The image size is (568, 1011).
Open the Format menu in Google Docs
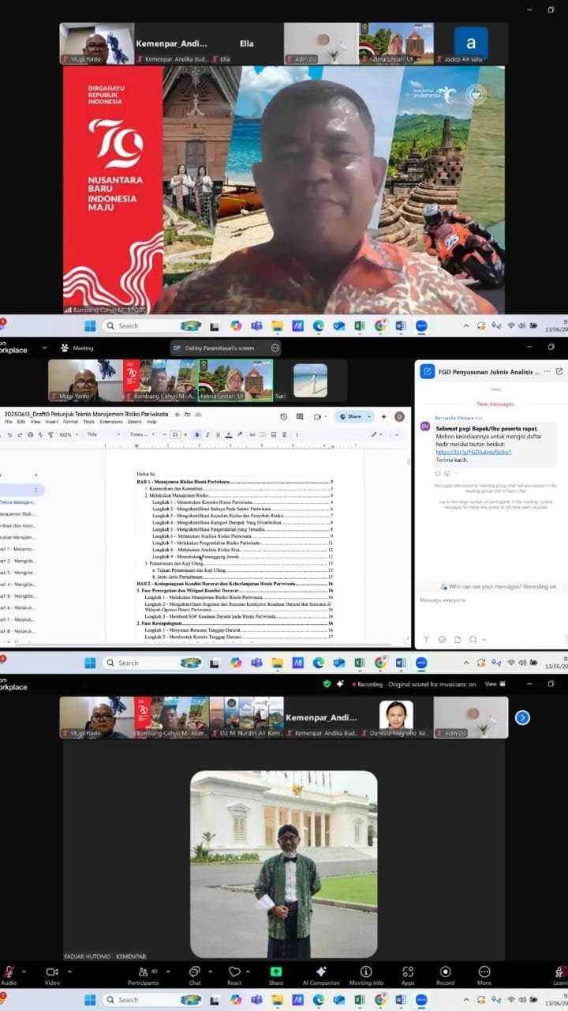70,422
